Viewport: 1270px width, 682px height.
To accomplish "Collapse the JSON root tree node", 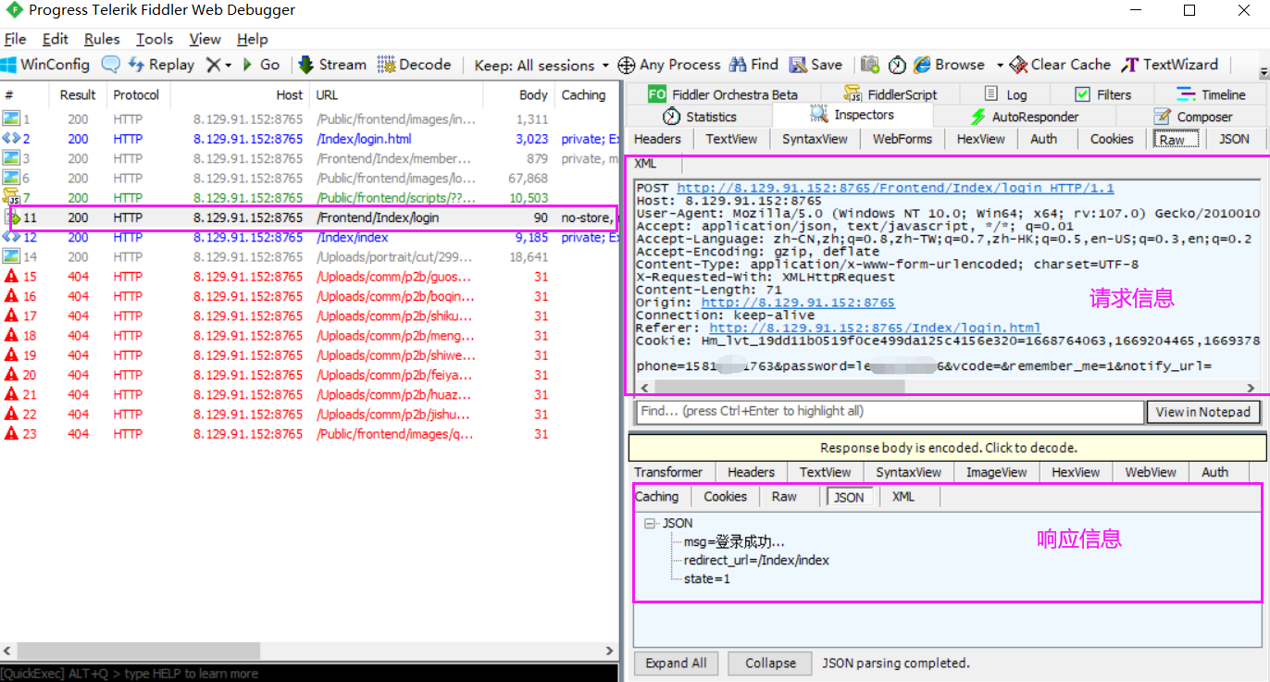I will (x=651, y=523).
